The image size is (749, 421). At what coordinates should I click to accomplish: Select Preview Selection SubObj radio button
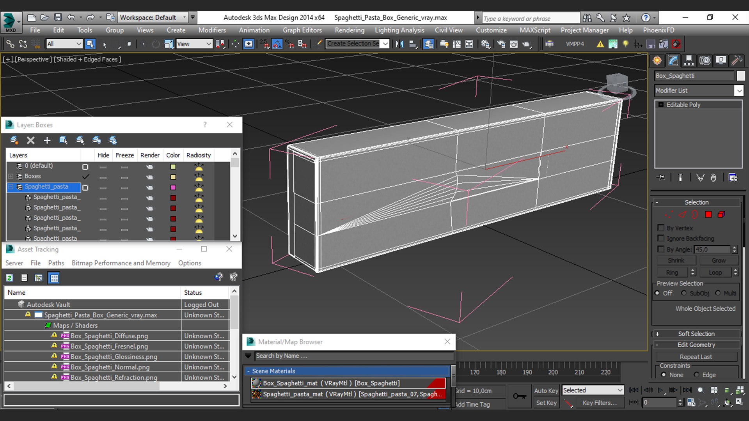pyautogui.click(x=683, y=293)
